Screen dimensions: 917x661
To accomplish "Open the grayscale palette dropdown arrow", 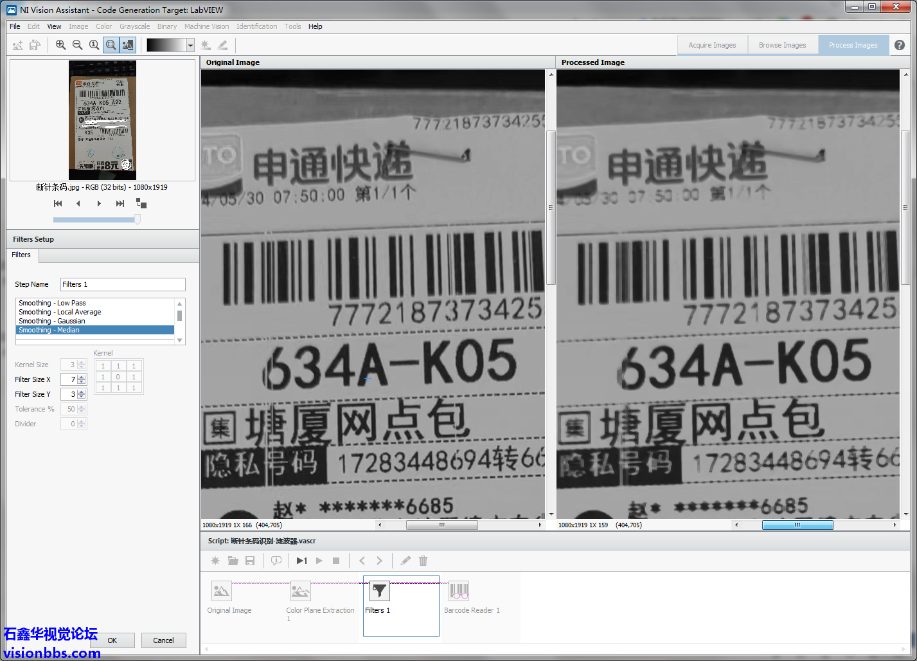I will 190,45.
